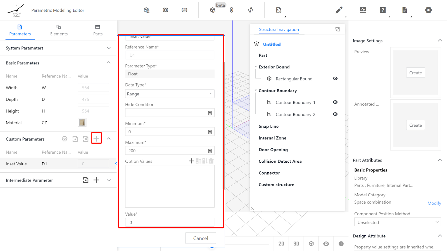Click the cube-with-grid icon in the top toolbar
Viewport: 447px width, 251px height.
click(147, 10)
